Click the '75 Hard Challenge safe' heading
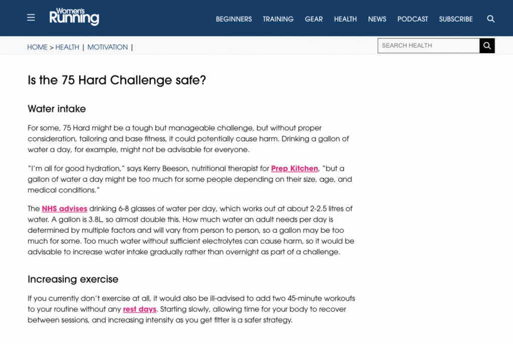 117,80
